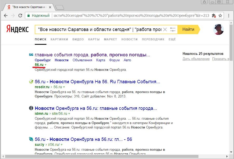Open the Ещё menu
Viewport: 234px width, 159px height.
(x=172, y=39)
